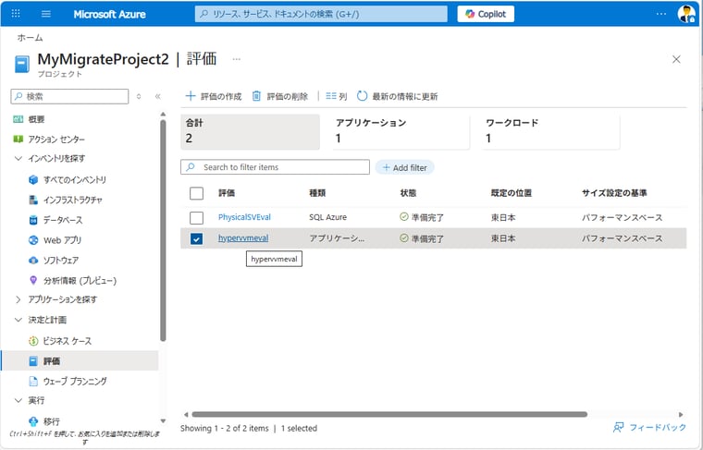Uncheck the hypervvmeval row checkbox
This screenshot has height=450, width=703.
pyautogui.click(x=196, y=238)
